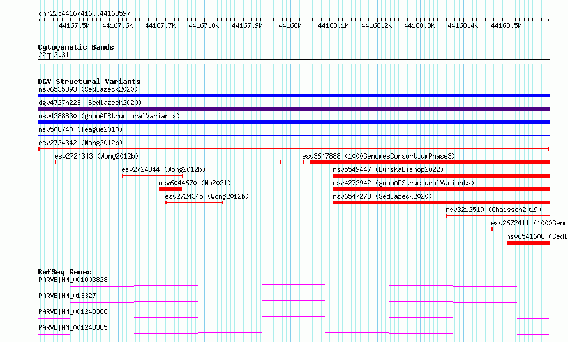Select nsv4272942 (gnomADStructuralVariants) label
This screenshot has height=342, width=568.
[x=403, y=183]
